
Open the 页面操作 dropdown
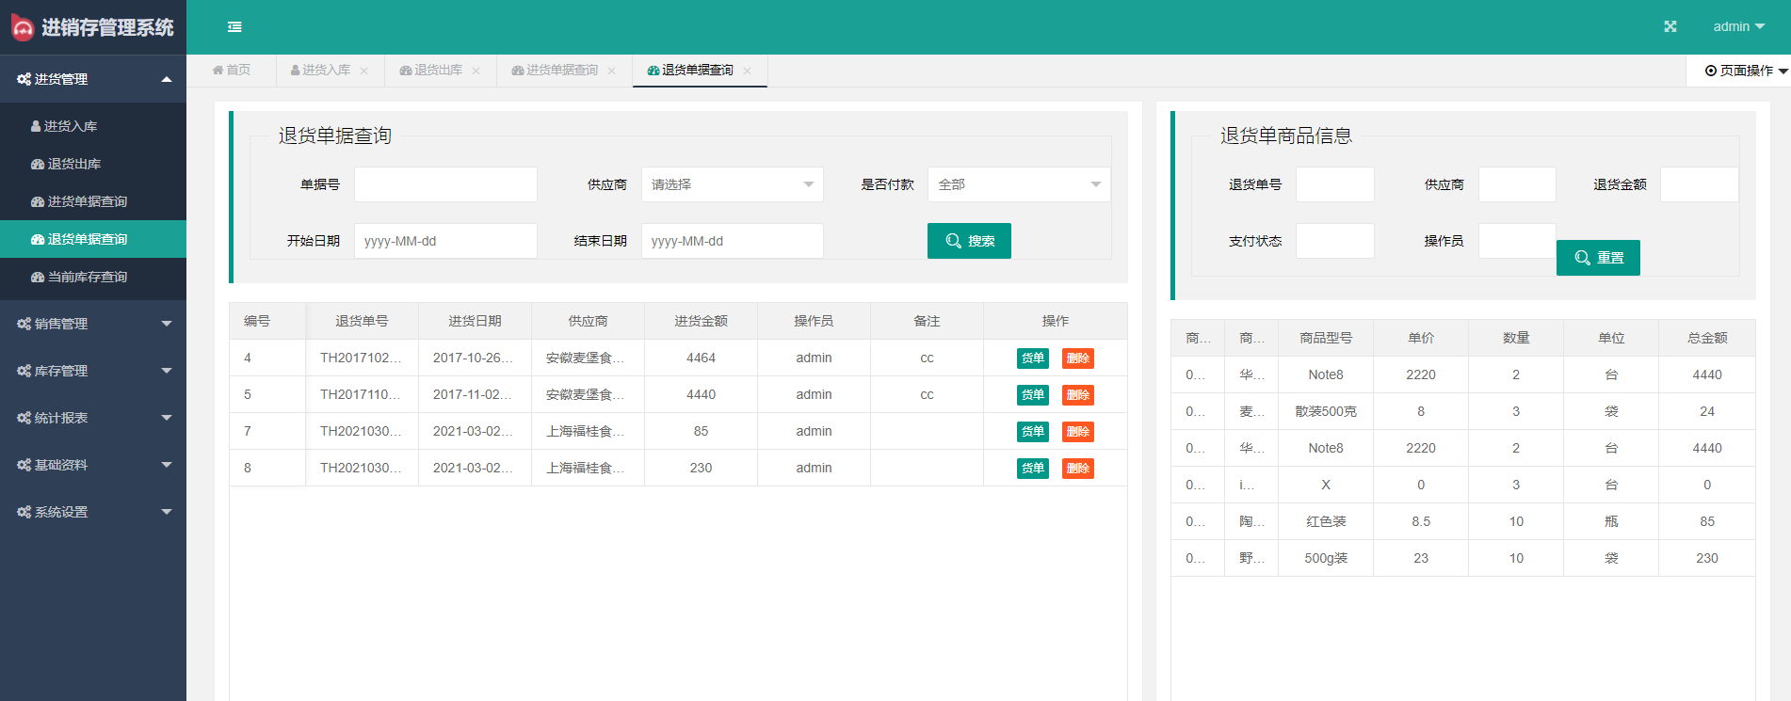click(1747, 71)
